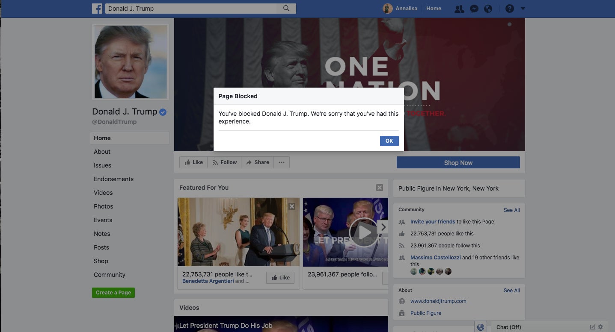Click the 22,753,731 people like this text
Screen dimensions: 615x332
442,234
